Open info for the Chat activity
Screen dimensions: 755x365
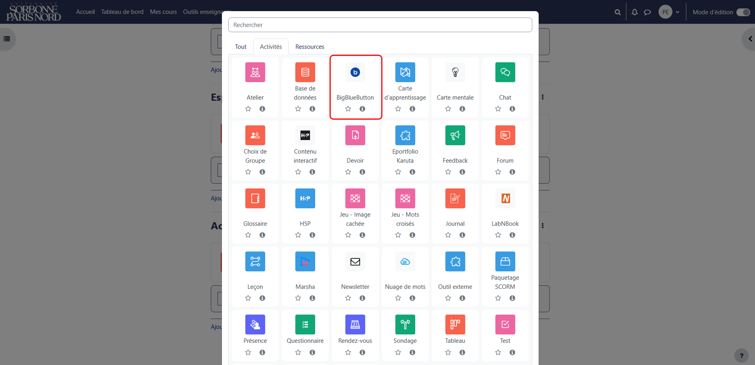point(512,109)
